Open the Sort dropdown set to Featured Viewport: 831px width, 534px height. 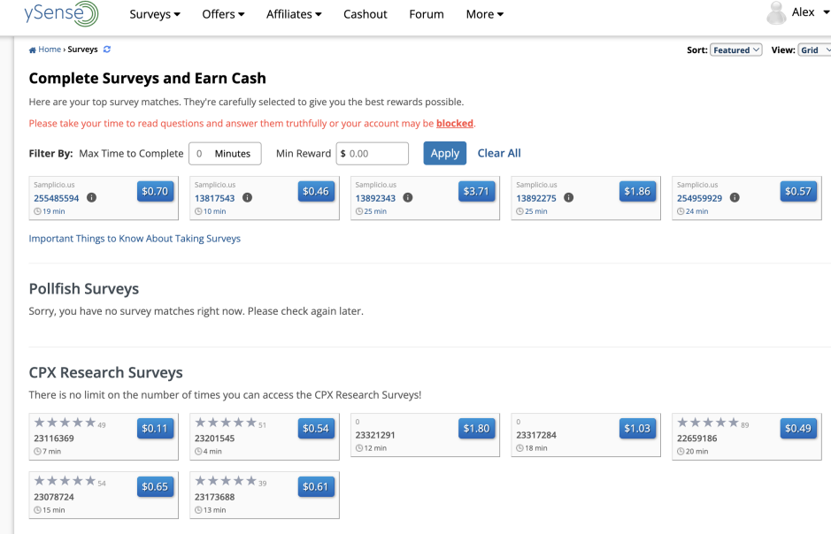735,50
